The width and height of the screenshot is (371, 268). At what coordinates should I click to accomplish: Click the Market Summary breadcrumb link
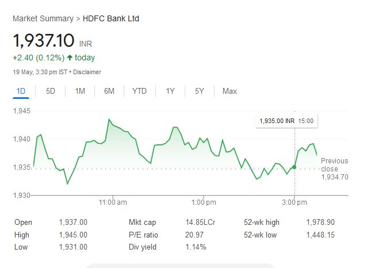pyautogui.click(x=43, y=18)
